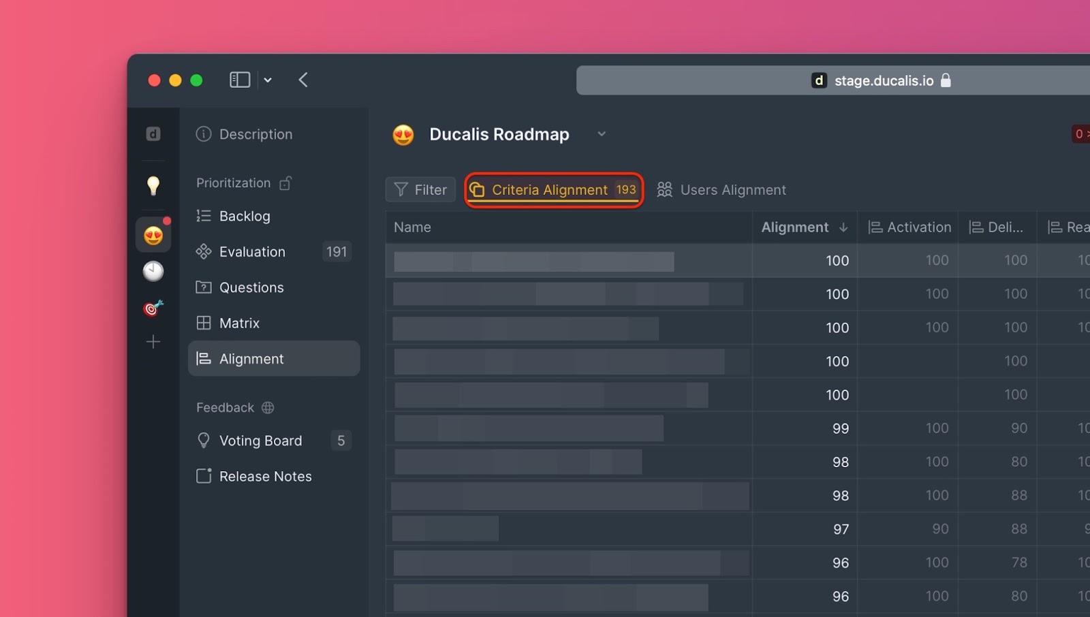The width and height of the screenshot is (1090, 617).
Task: Open the Criteria Alignment tab
Action: pyautogui.click(x=552, y=189)
